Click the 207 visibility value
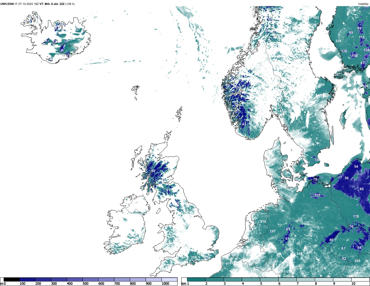This screenshot has height=286, width=370. click(338, 74)
